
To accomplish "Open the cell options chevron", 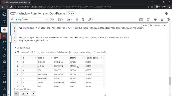I will pyautogui.click(x=159, y=25).
